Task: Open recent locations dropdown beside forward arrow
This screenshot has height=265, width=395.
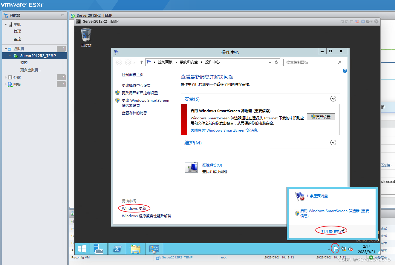Action: (135, 62)
